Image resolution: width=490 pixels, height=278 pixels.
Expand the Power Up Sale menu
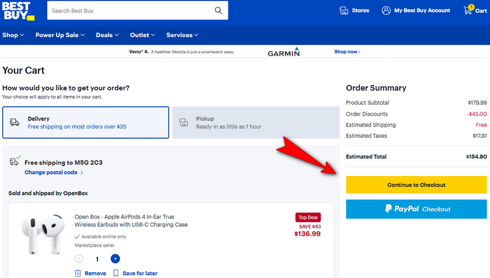tap(60, 35)
